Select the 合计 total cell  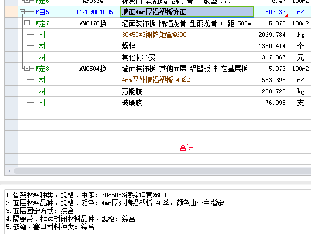point(186,148)
